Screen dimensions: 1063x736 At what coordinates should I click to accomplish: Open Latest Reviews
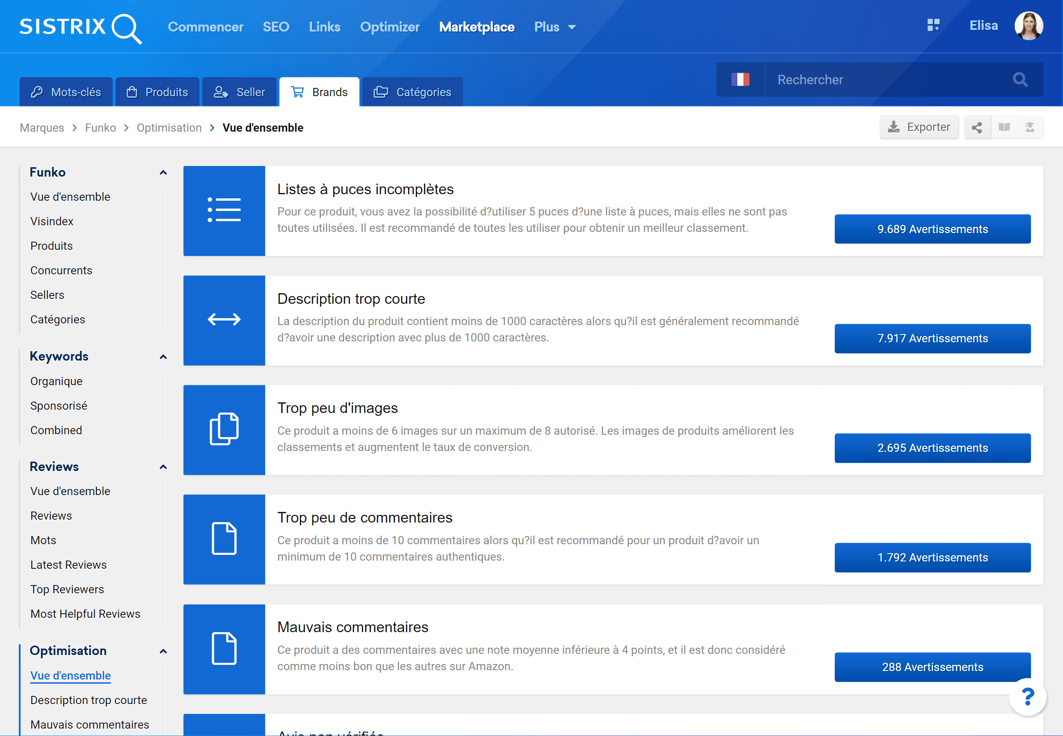pyautogui.click(x=68, y=565)
